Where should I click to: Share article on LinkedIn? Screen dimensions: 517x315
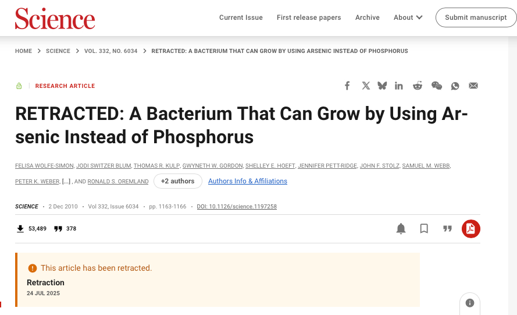click(399, 86)
